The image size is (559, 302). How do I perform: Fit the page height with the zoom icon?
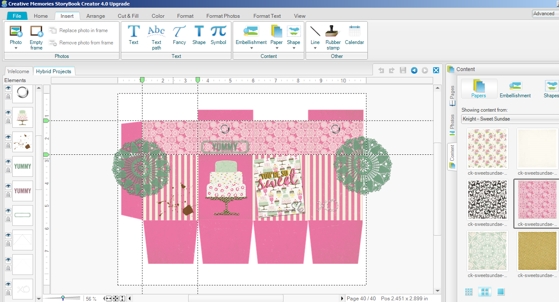(122, 299)
